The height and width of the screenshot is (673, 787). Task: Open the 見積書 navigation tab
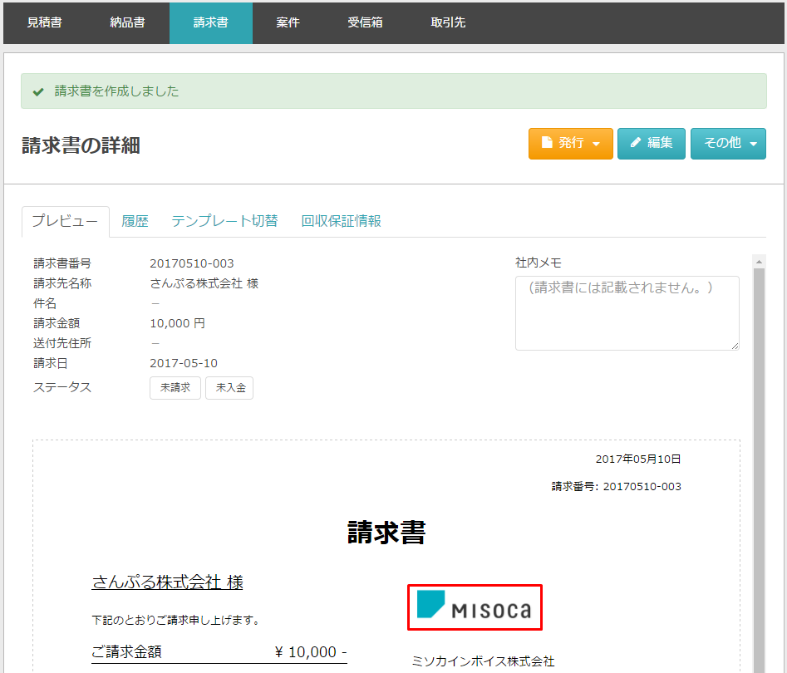[x=44, y=22]
